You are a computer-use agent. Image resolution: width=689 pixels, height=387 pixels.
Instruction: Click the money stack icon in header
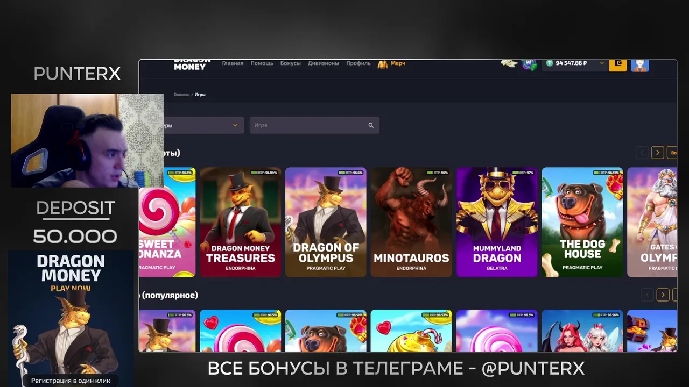coord(509,63)
